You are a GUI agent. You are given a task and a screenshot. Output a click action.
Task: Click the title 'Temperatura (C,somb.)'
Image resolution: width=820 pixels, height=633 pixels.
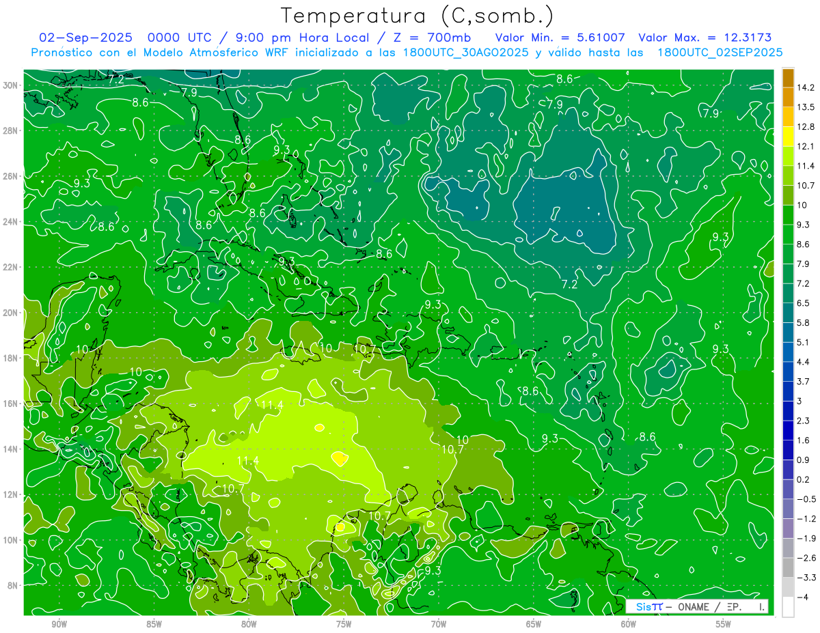[418, 16]
